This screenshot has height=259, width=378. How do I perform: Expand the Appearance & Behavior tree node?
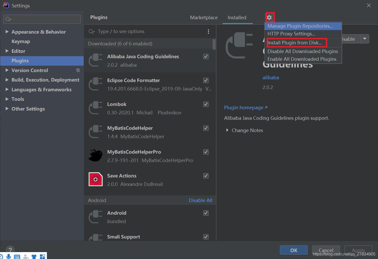coord(7,32)
